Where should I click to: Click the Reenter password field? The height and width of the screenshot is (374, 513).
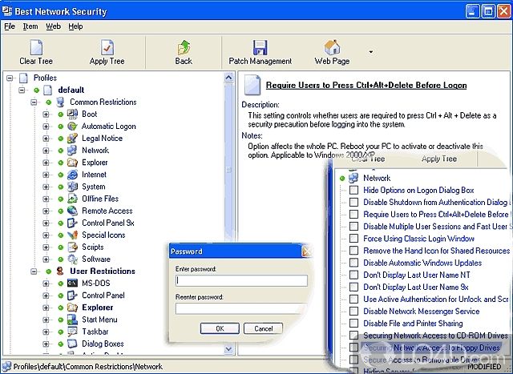pos(241,308)
